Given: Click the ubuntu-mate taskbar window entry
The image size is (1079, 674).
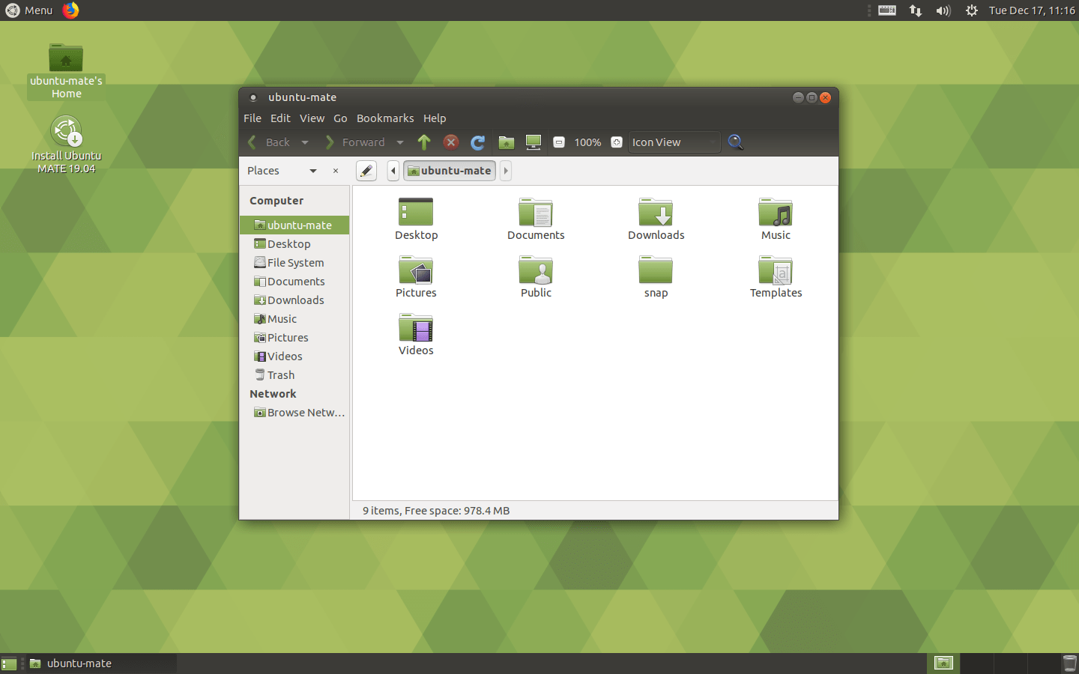Looking at the screenshot, I should coord(100,664).
